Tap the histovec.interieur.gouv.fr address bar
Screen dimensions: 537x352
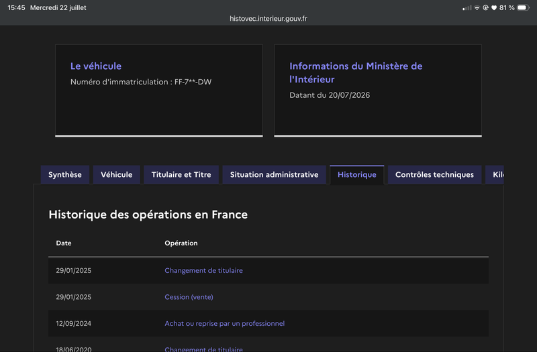[268, 19]
